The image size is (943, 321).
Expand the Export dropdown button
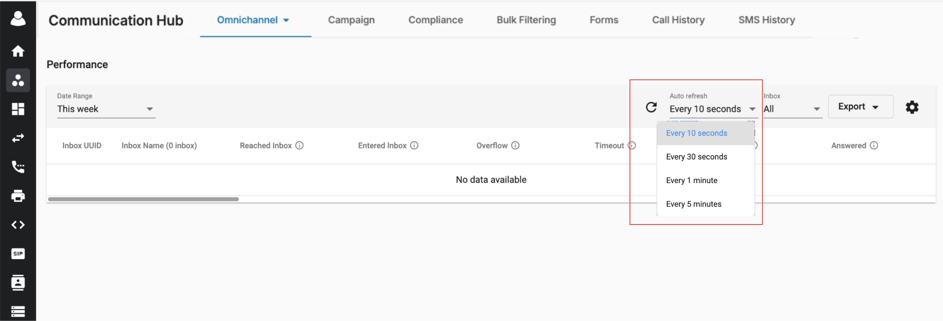coord(860,107)
